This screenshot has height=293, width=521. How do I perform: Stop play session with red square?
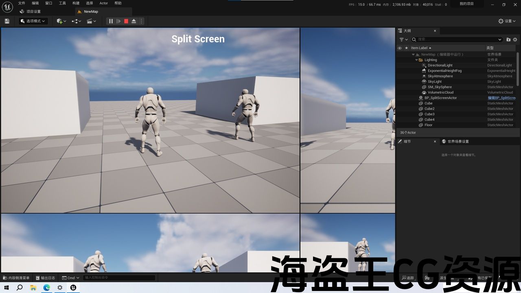[x=126, y=21]
